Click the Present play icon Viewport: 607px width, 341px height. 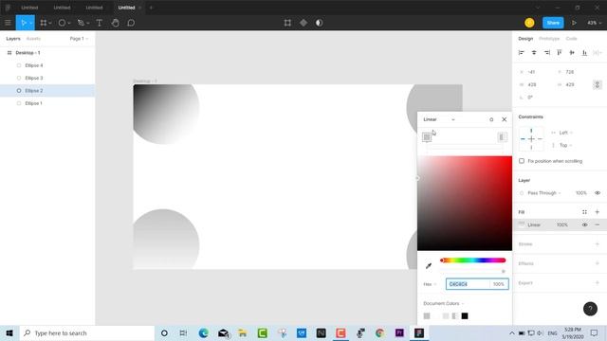[x=574, y=23]
